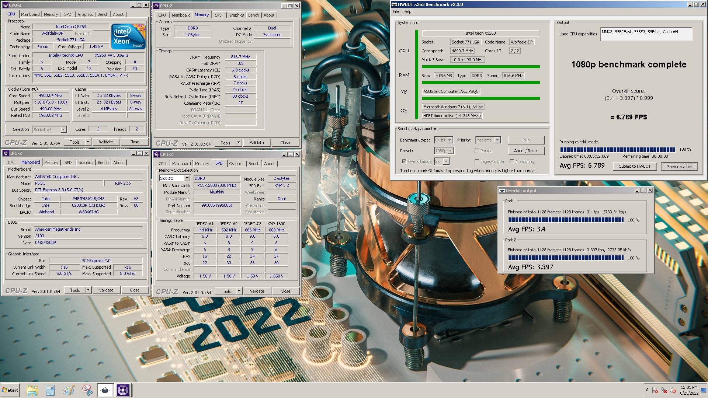Click Save data file button
Image resolution: width=708 pixels, height=398 pixels.
(679, 166)
